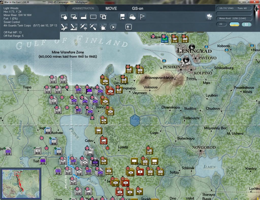
Task: Select the unit counter marked 1=9
Action: pyautogui.click(x=185, y=39)
